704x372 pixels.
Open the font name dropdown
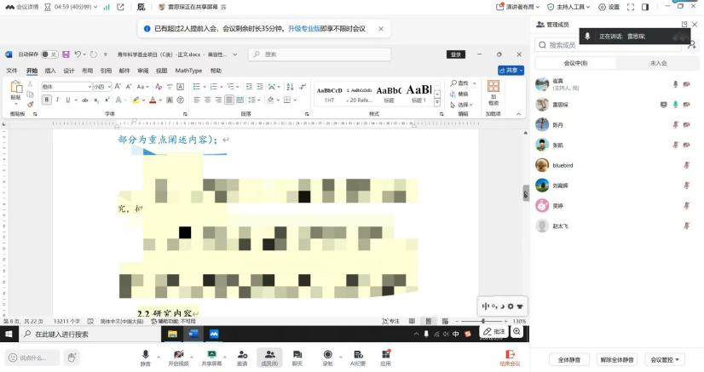pyautogui.click(x=89, y=87)
